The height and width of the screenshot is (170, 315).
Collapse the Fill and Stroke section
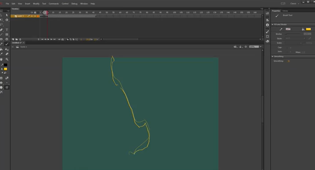[272, 24]
